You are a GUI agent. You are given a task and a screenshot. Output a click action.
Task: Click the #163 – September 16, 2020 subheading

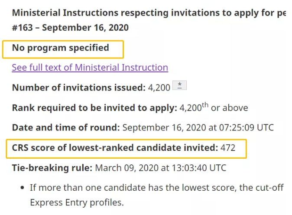(70, 28)
